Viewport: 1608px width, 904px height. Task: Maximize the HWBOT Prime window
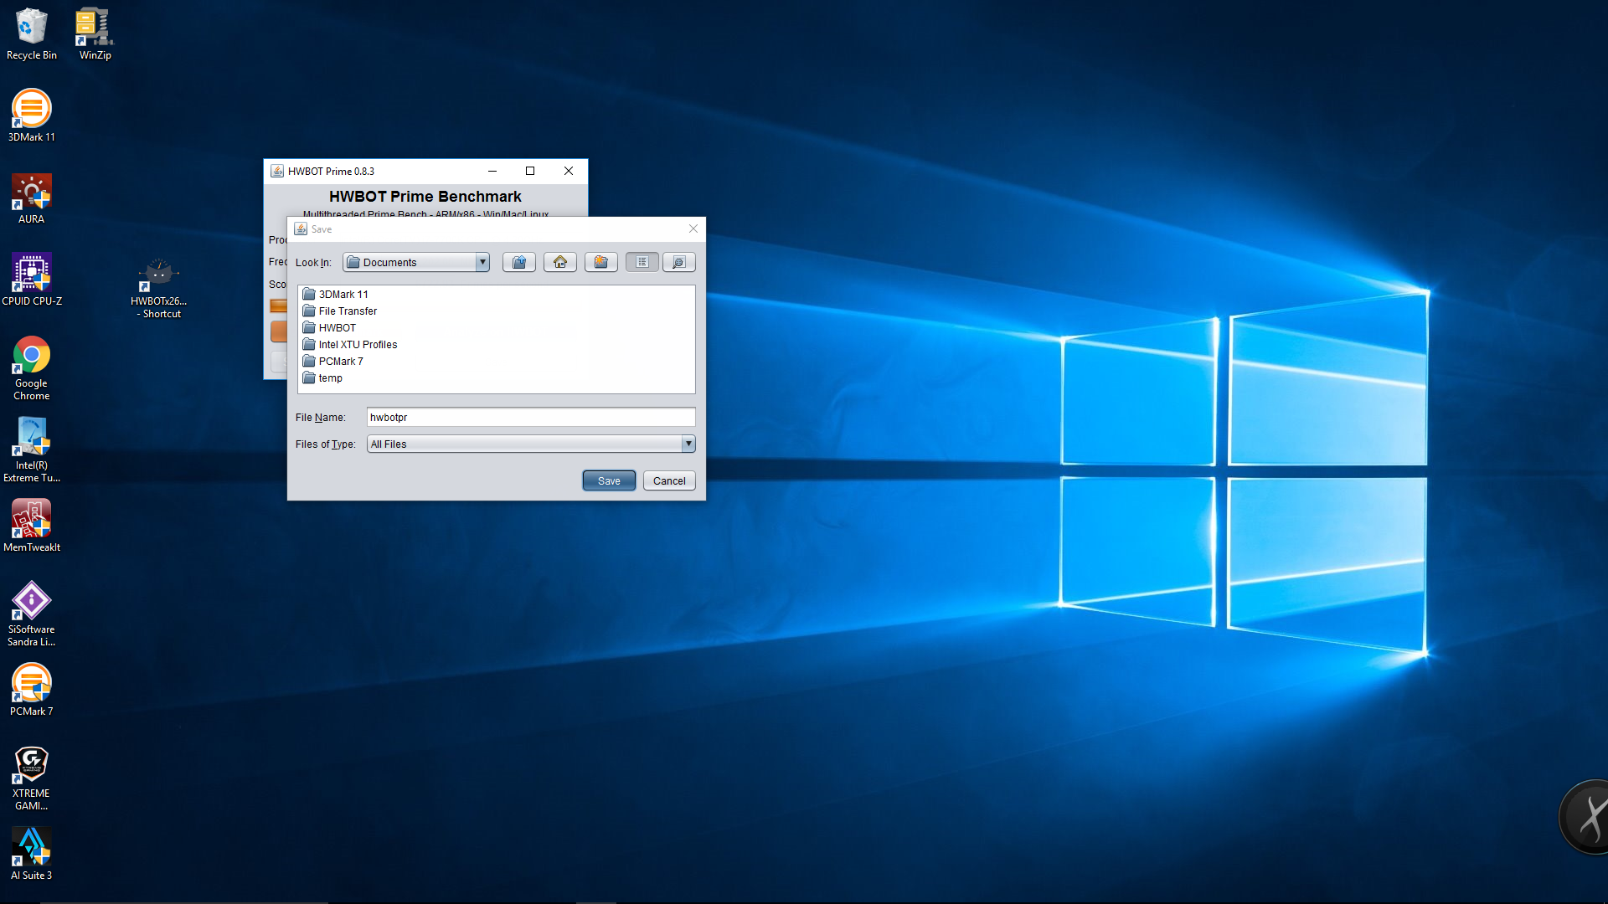pos(530,171)
